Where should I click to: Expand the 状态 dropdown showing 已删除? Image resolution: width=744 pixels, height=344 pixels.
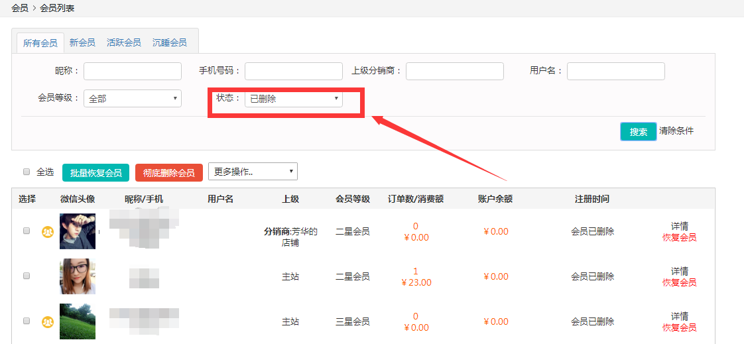click(x=294, y=98)
